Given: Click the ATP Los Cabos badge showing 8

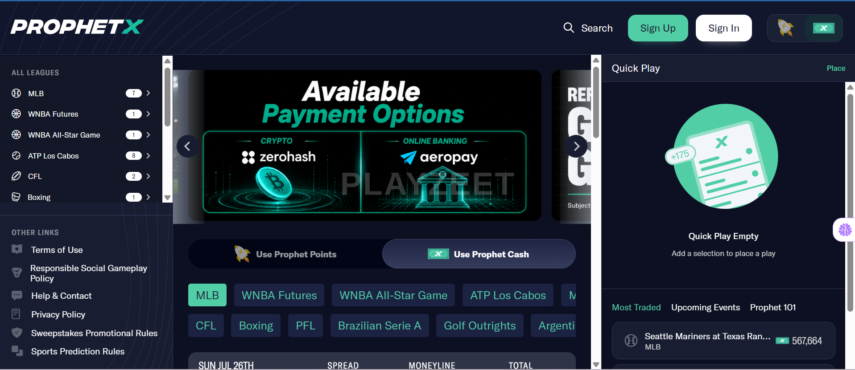Looking at the screenshot, I should (133, 155).
